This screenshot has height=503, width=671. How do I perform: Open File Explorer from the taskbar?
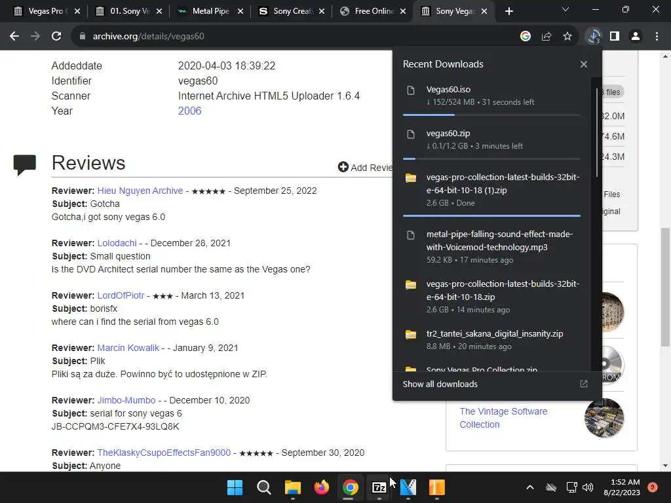point(293,487)
